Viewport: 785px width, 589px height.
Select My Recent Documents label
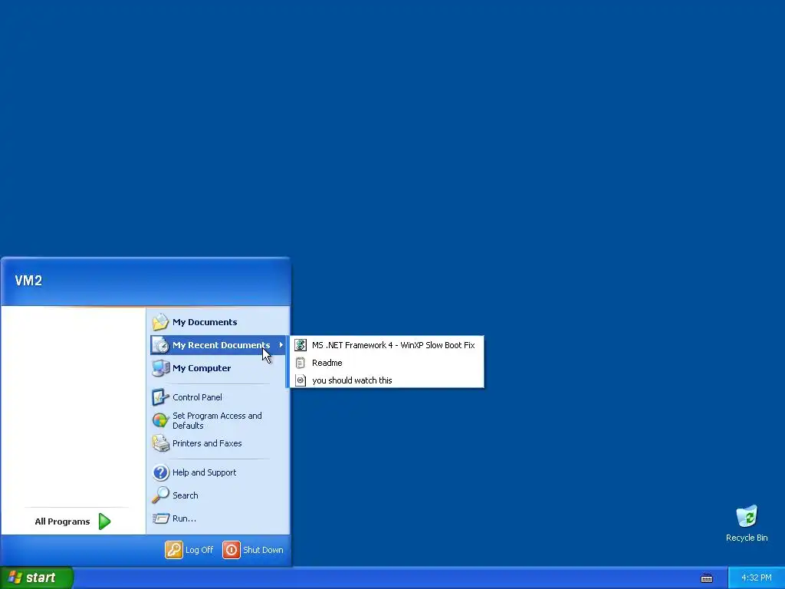tap(222, 345)
